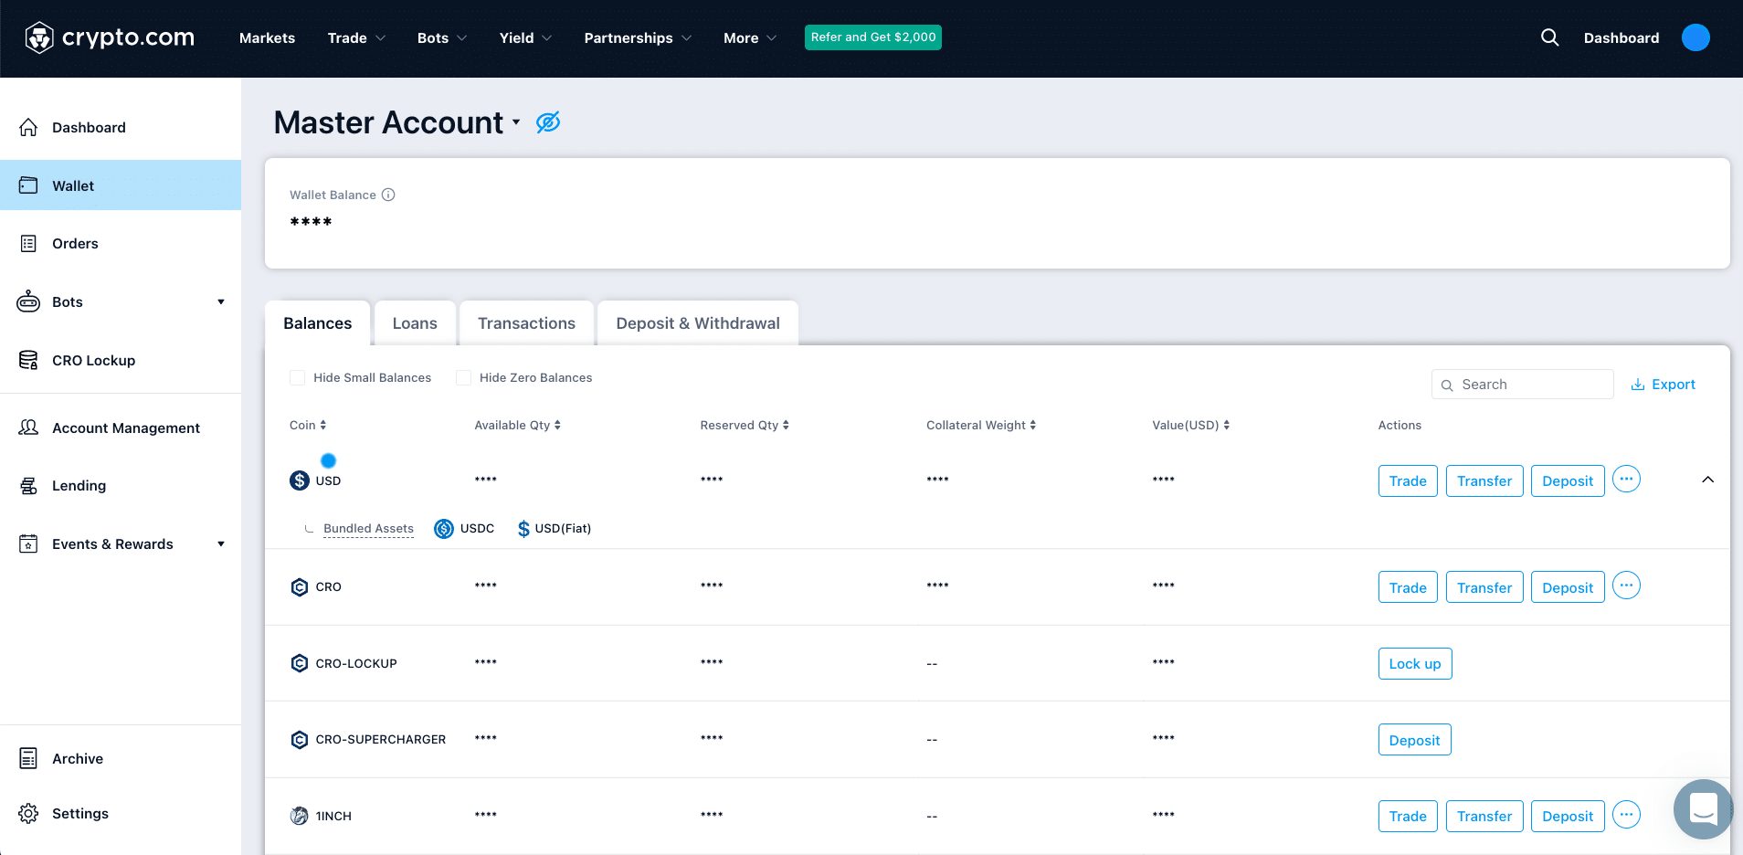Click Deposit button in 1INCH row
This screenshot has width=1743, height=855.
click(x=1568, y=817)
